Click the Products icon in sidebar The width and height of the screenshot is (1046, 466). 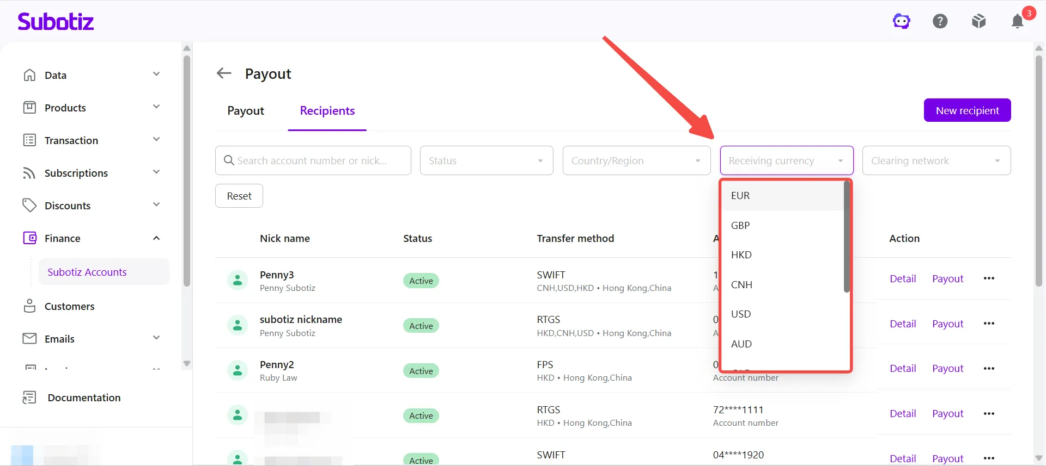tap(29, 107)
